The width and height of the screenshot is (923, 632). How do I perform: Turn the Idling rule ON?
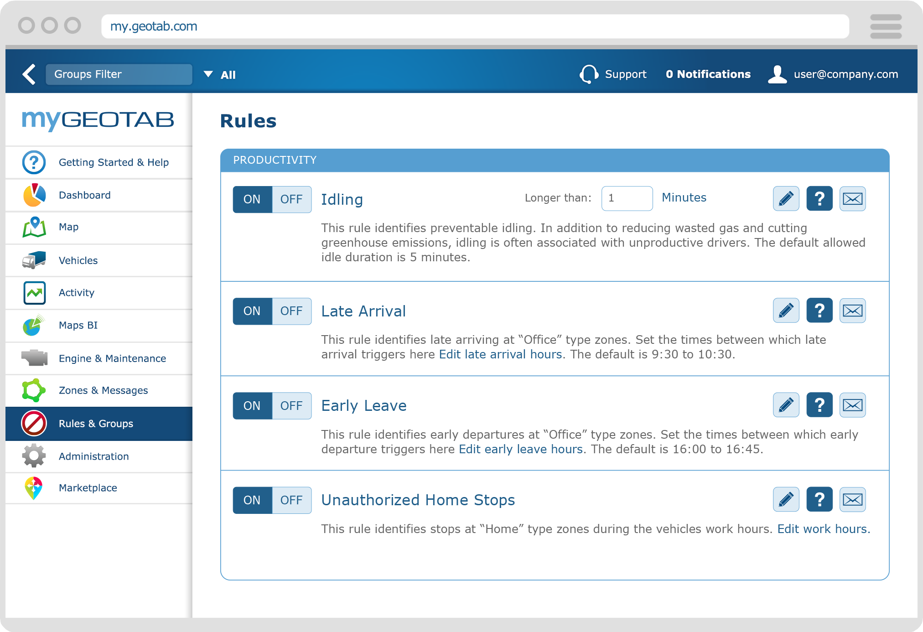(x=252, y=199)
